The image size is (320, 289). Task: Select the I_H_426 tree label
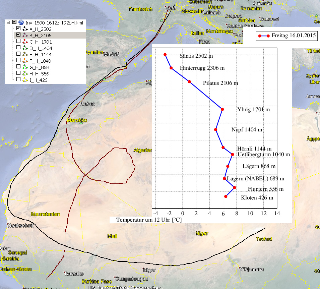(39, 80)
